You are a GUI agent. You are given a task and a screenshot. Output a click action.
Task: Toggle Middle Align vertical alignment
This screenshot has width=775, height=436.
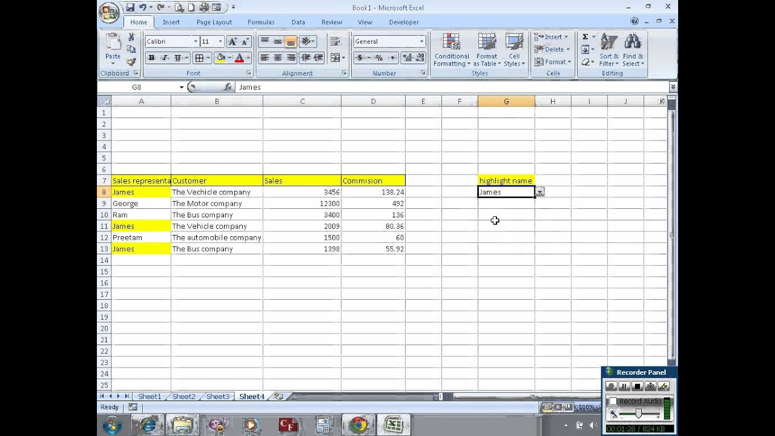click(278, 41)
